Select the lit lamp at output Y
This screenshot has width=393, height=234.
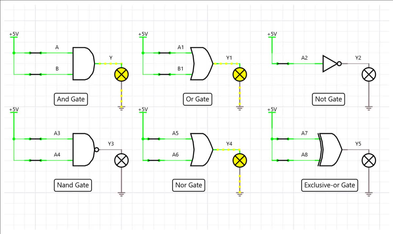122,74
